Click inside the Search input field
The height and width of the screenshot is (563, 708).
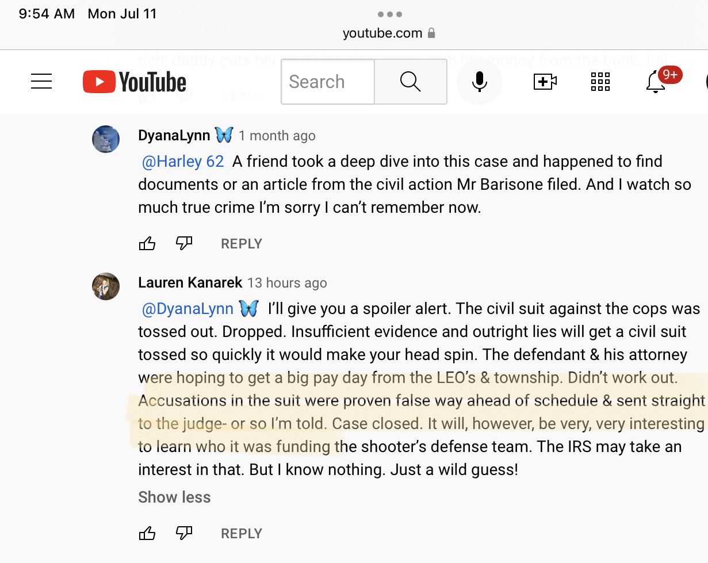click(328, 82)
